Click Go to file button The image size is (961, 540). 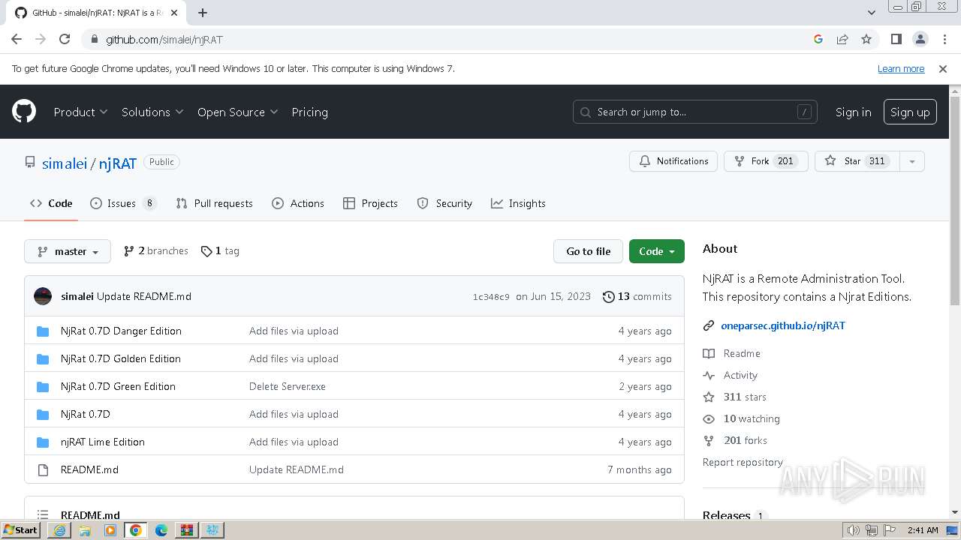click(x=589, y=251)
